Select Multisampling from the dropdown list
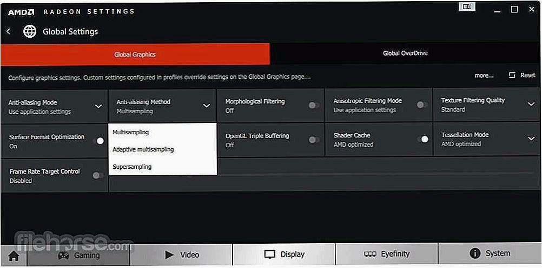This screenshot has width=542, height=268. [162, 132]
